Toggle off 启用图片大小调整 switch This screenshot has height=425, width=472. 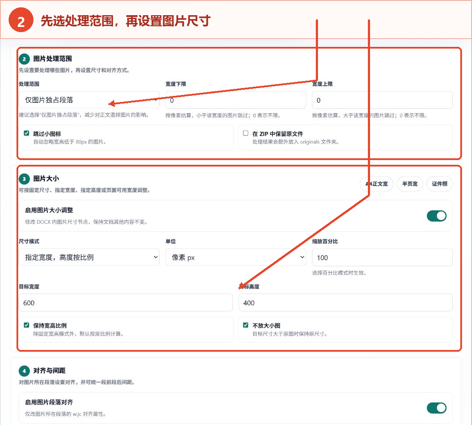click(436, 216)
